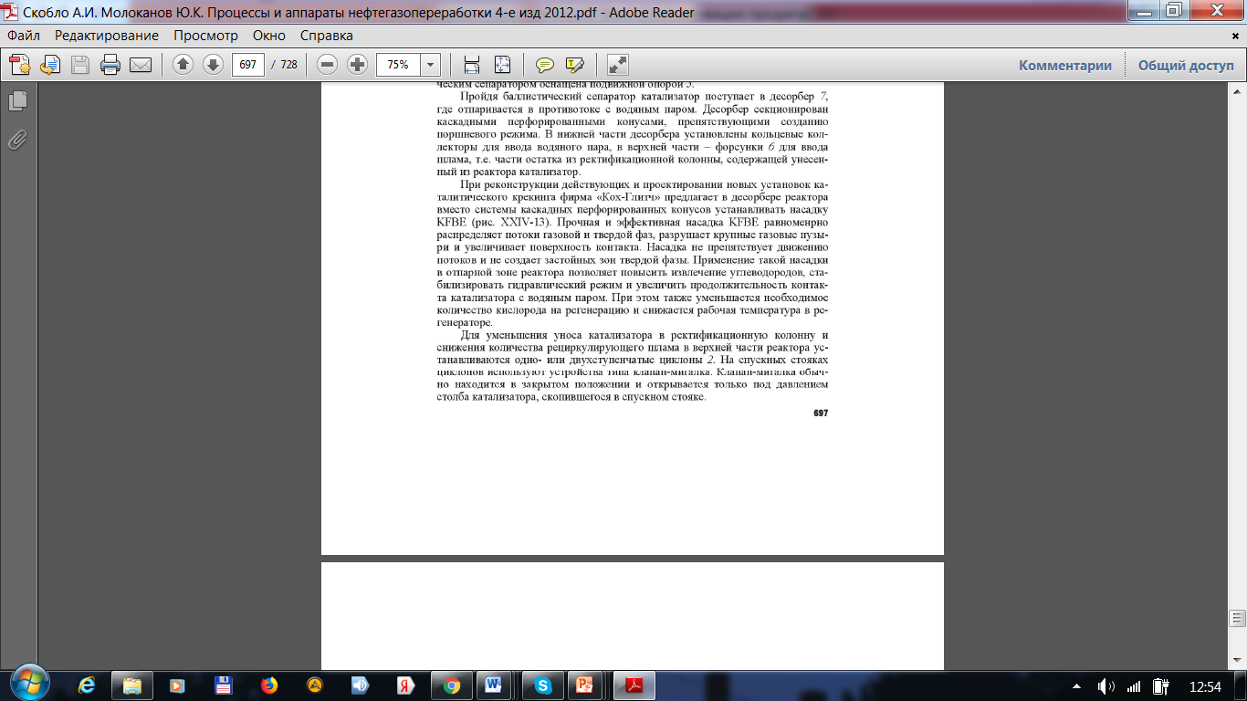Click the total page count 728
This screenshot has height=701, width=1247.
coord(288,65)
